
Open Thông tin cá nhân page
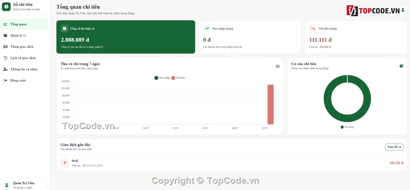tap(24, 69)
